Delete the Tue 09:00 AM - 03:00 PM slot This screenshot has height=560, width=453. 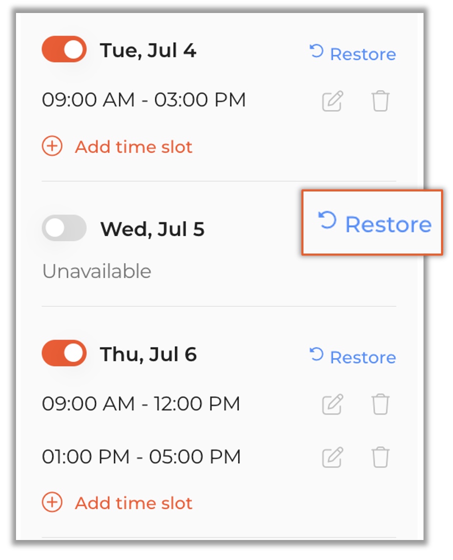tap(380, 101)
